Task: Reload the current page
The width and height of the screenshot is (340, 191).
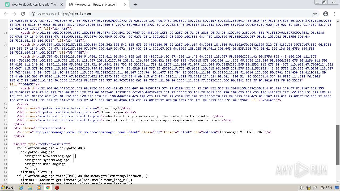Action: click(x=23, y=14)
